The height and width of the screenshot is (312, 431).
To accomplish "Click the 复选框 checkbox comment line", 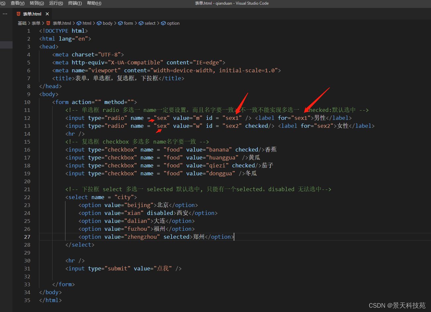I will pyautogui.click(x=137, y=142).
